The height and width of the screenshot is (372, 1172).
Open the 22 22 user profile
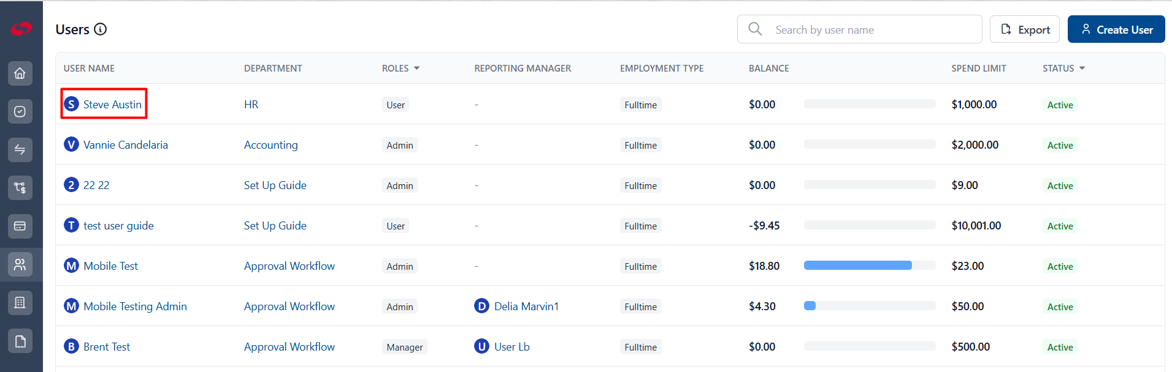click(96, 185)
